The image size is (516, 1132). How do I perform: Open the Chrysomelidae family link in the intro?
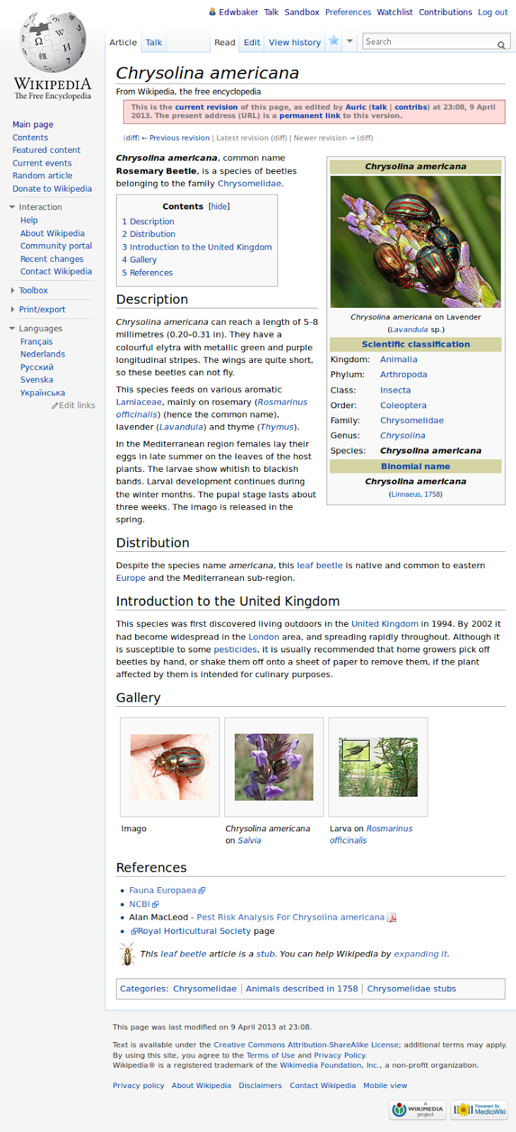click(250, 184)
